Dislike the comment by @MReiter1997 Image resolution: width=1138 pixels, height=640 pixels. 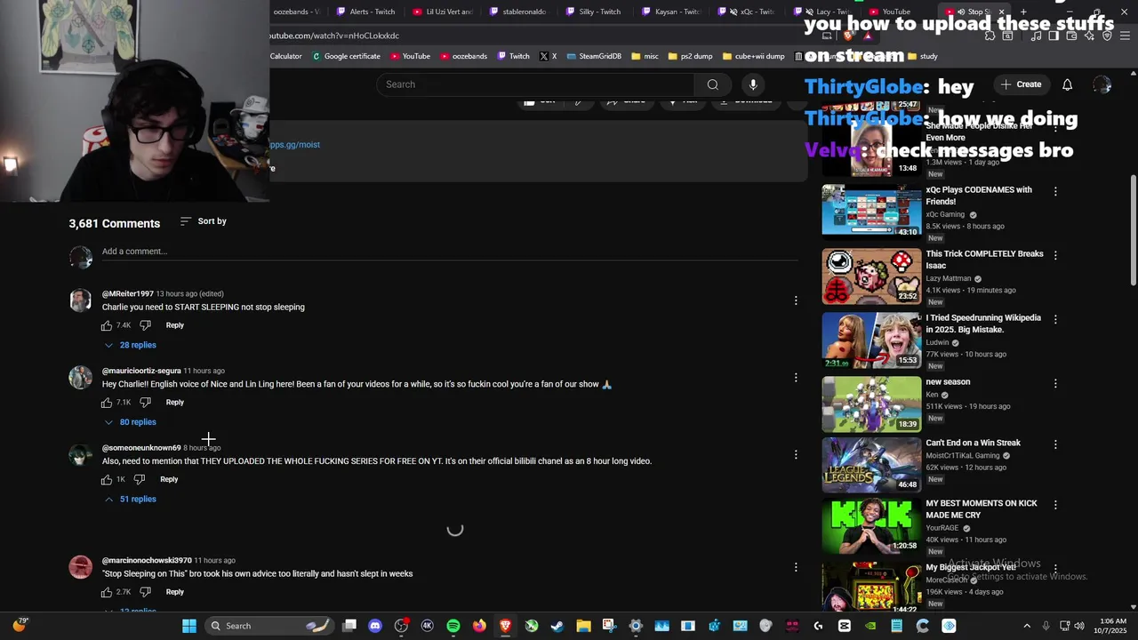pos(145,325)
